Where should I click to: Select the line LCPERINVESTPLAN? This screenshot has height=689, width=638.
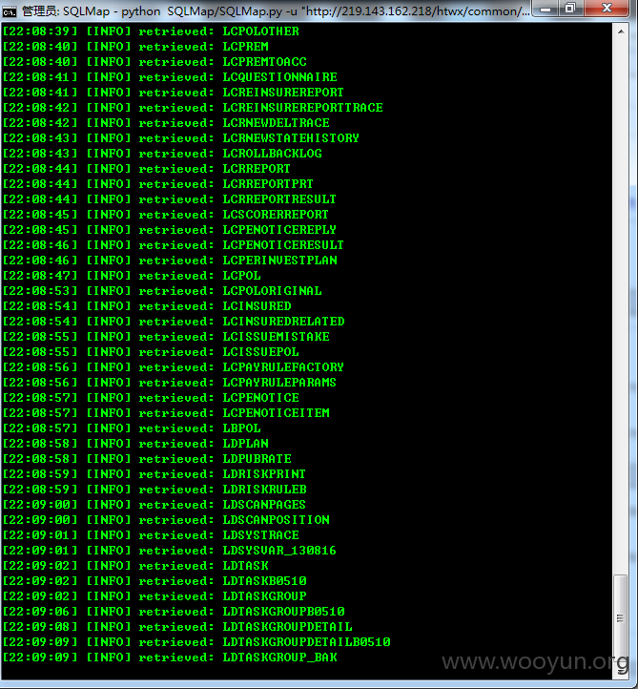tap(170, 261)
